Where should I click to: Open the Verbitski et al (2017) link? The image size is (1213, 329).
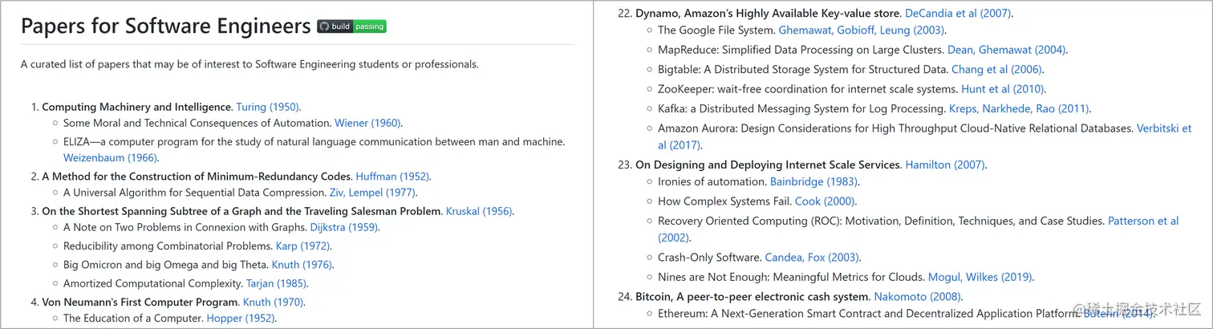[1163, 128]
